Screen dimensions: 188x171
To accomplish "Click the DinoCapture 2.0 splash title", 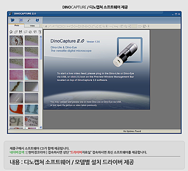I will point(67,41).
